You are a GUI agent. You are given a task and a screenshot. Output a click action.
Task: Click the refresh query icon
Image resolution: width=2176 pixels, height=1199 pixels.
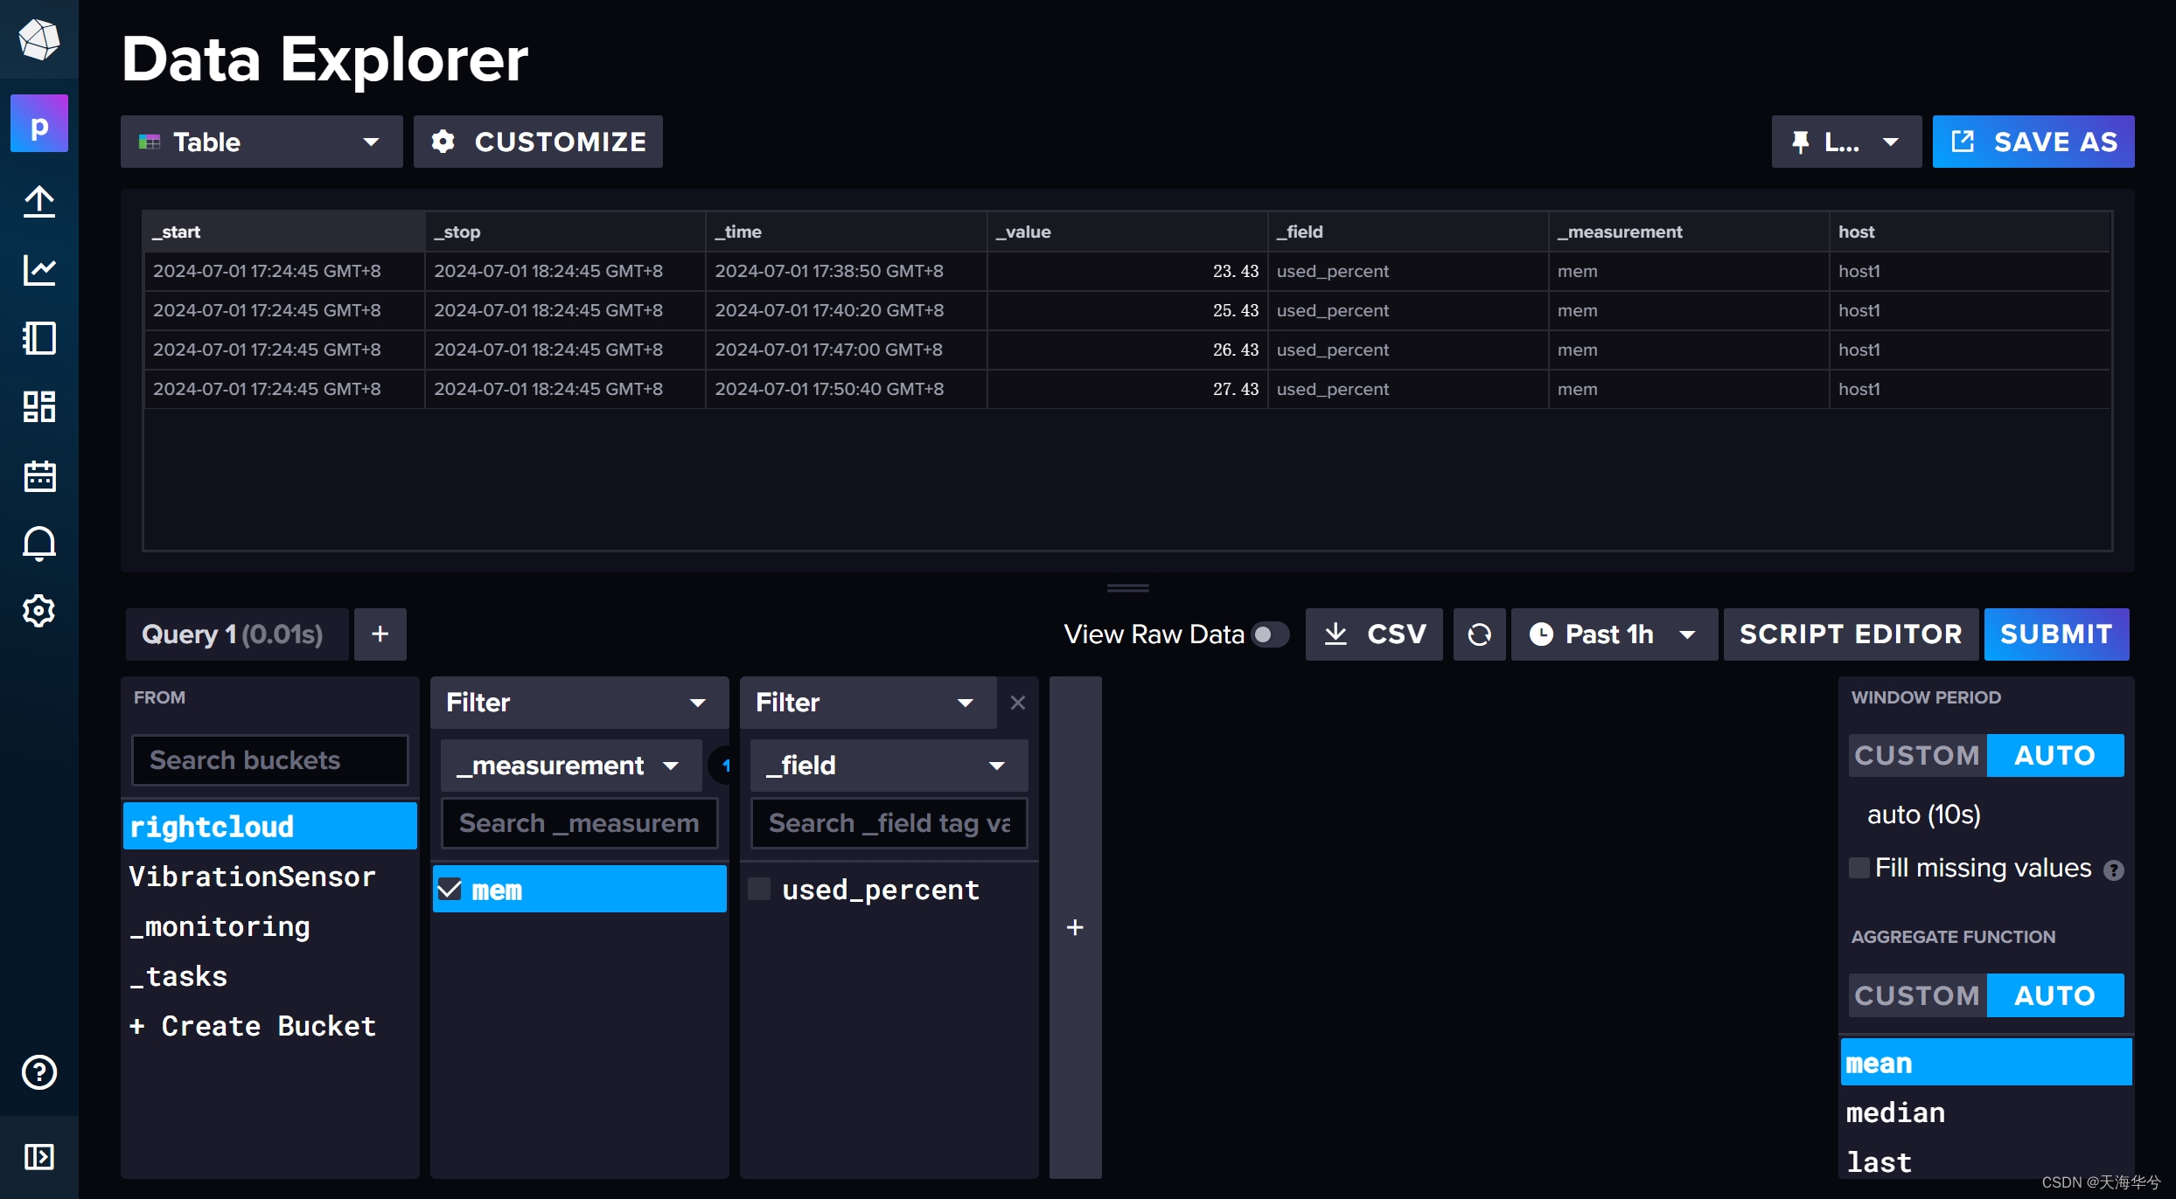click(x=1479, y=634)
